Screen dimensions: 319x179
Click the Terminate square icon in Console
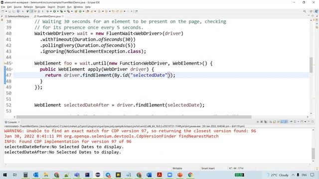pos(258,122)
